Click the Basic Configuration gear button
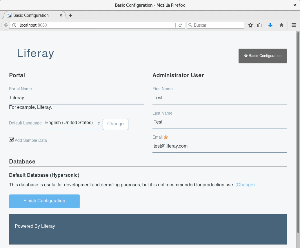Viewport: 300px width, 248px height. pyautogui.click(x=263, y=56)
